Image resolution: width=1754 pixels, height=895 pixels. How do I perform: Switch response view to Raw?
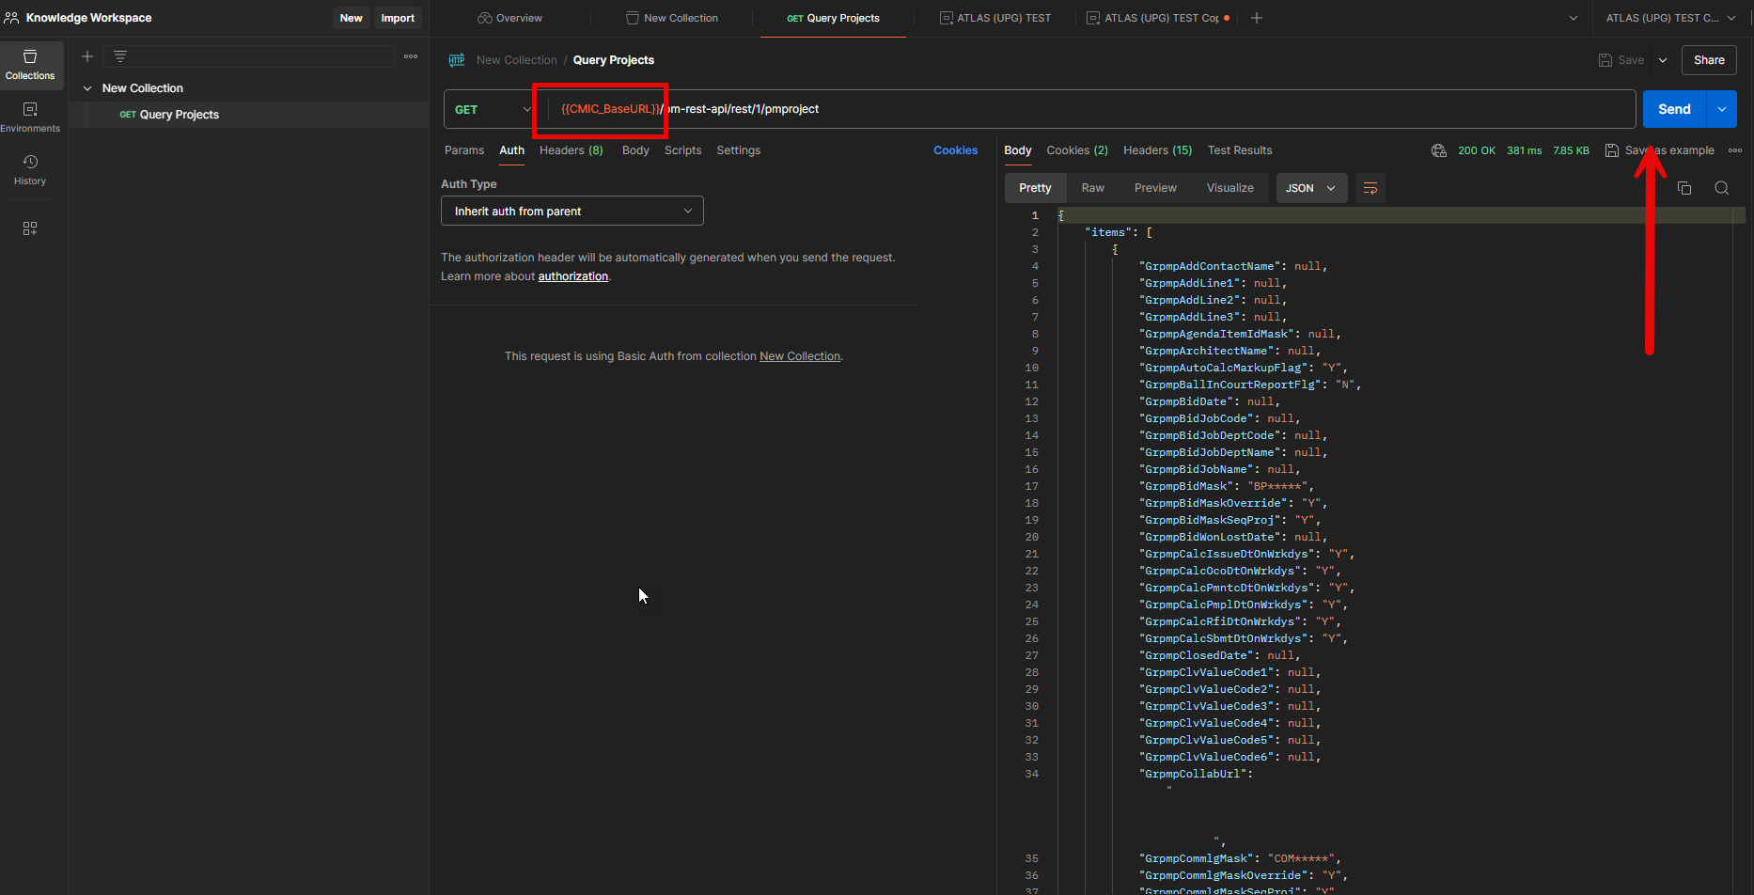click(1093, 188)
